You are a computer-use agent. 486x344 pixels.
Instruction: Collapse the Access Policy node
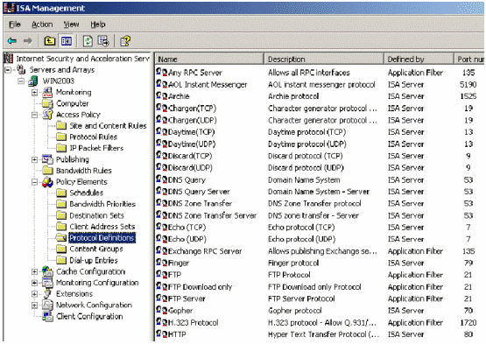(35, 115)
